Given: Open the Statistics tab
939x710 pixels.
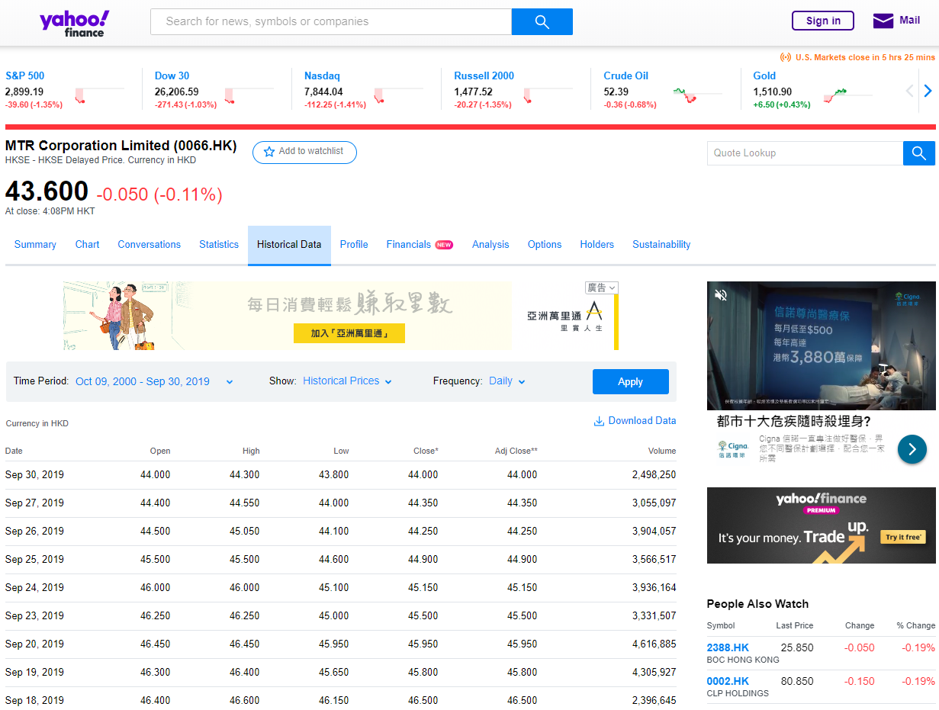Looking at the screenshot, I should 219,245.
